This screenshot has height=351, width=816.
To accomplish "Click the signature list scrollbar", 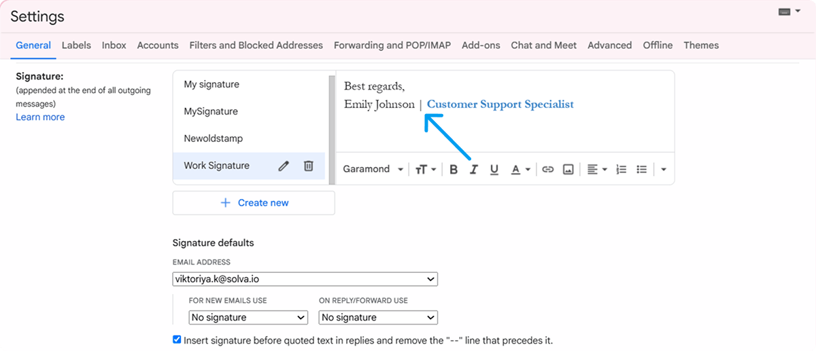I will [x=331, y=128].
